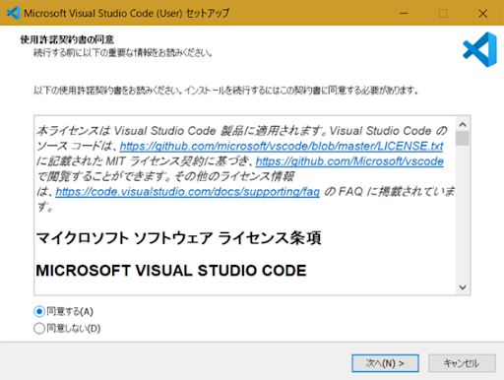
Task: Minimize the setup window
Action: 404,13
